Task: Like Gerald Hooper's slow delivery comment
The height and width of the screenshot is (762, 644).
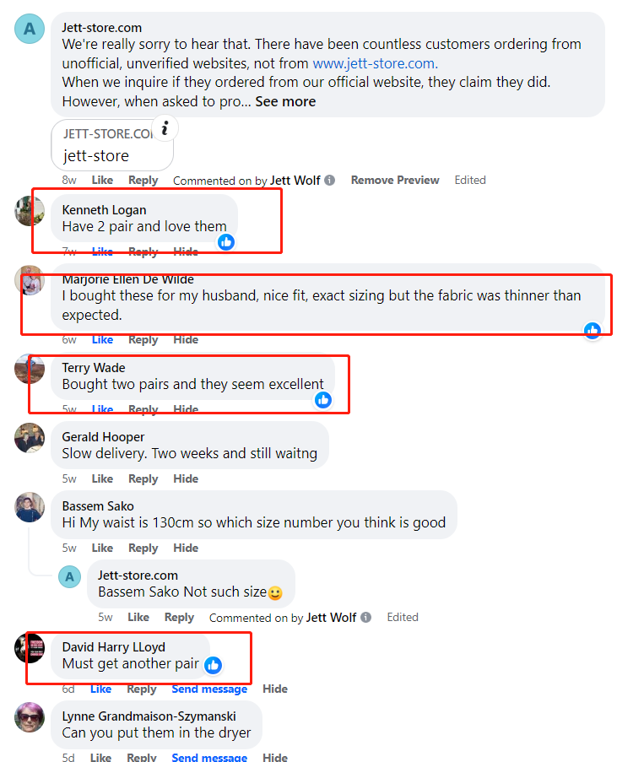Action: click(102, 478)
